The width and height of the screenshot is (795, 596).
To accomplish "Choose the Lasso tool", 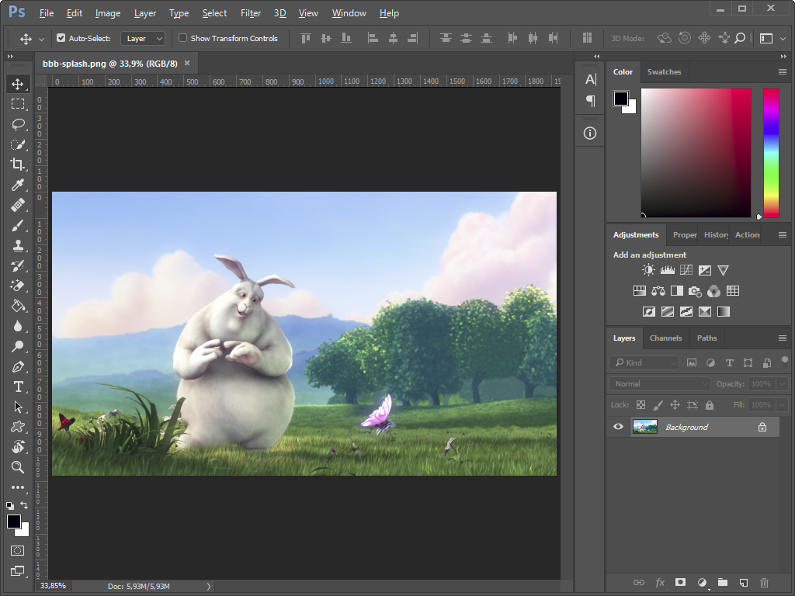I will click(x=17, y=124).
